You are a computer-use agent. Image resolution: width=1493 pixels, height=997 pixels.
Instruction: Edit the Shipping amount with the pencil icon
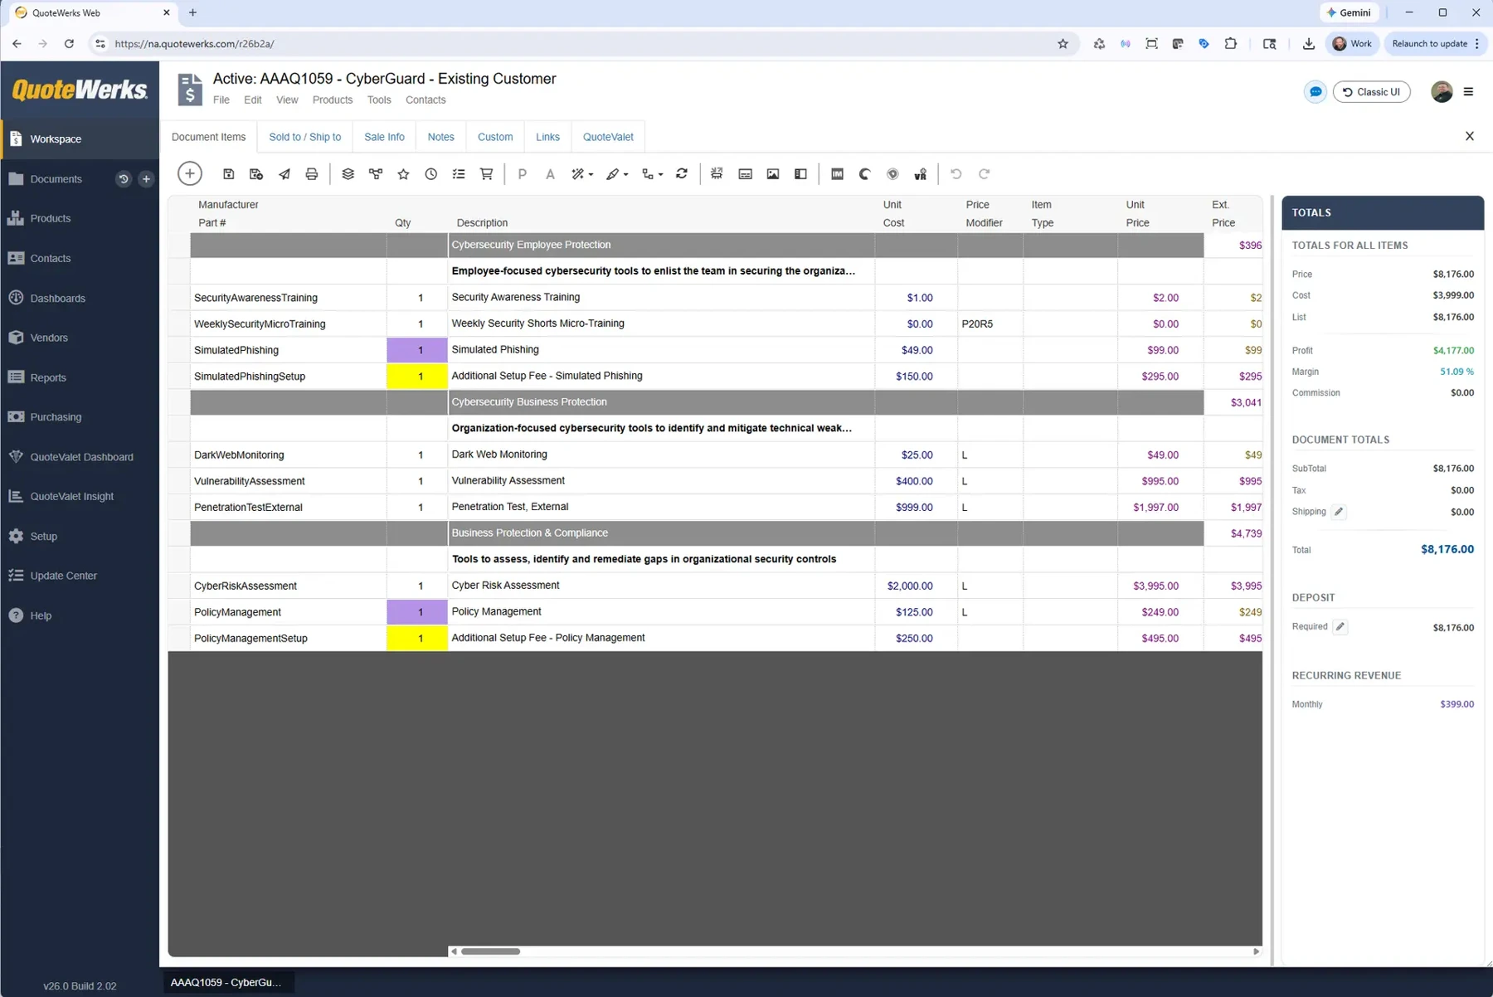pyautogui.click(x=1339, y=512)
